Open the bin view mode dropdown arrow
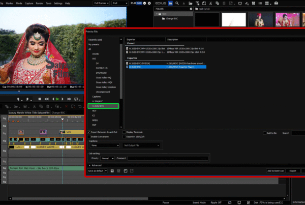This screenshot has width=305, height=205. click(270, 4)
